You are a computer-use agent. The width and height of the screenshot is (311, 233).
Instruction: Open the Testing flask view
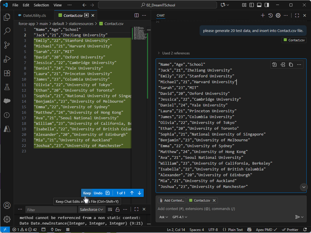(x=7, y=87)
